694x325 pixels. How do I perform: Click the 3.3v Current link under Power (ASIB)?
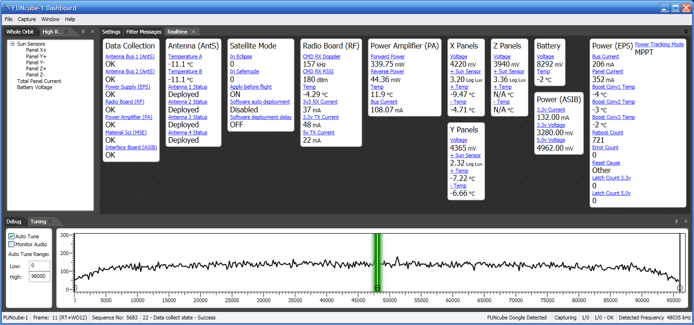pos(551,110)
